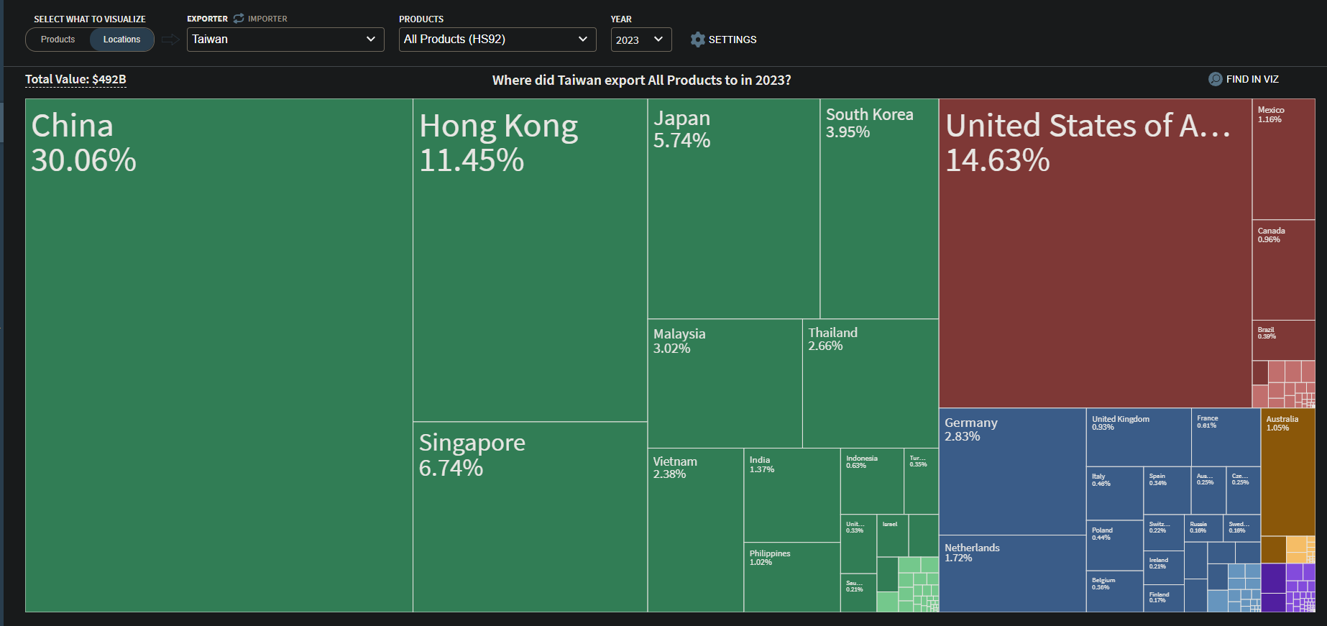Click the China 30.06% treemap block
The height and width of the screenshot is (626, 1327).
tap(219, 355)
